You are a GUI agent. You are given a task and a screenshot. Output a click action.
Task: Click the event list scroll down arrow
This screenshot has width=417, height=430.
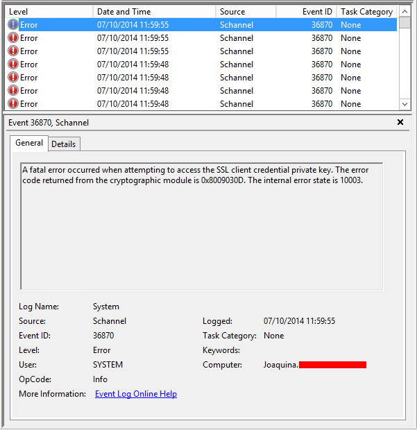tap(405, 104)
